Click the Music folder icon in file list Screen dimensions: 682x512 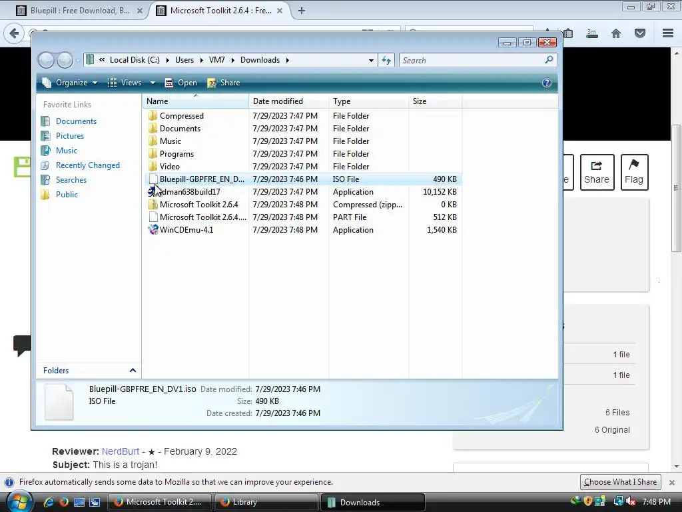(x=153, y=141)
